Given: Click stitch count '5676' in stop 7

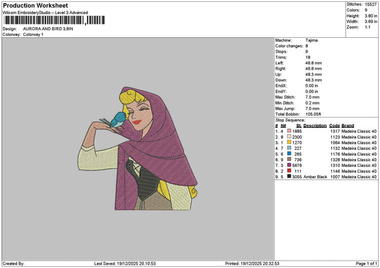Looking at the screenshot, I should [x=297, y=165].
